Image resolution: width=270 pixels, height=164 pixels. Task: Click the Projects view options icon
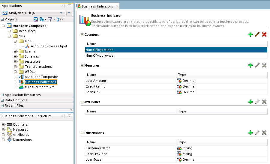click(x=59, y=19)
